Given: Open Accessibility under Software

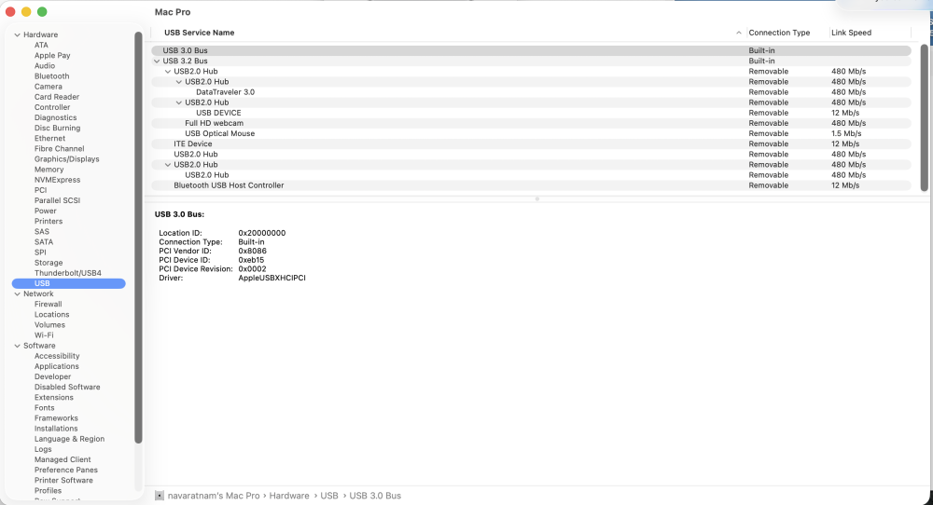Looking at the screenshot, I should pyautogui.click(x=57, y=357).
